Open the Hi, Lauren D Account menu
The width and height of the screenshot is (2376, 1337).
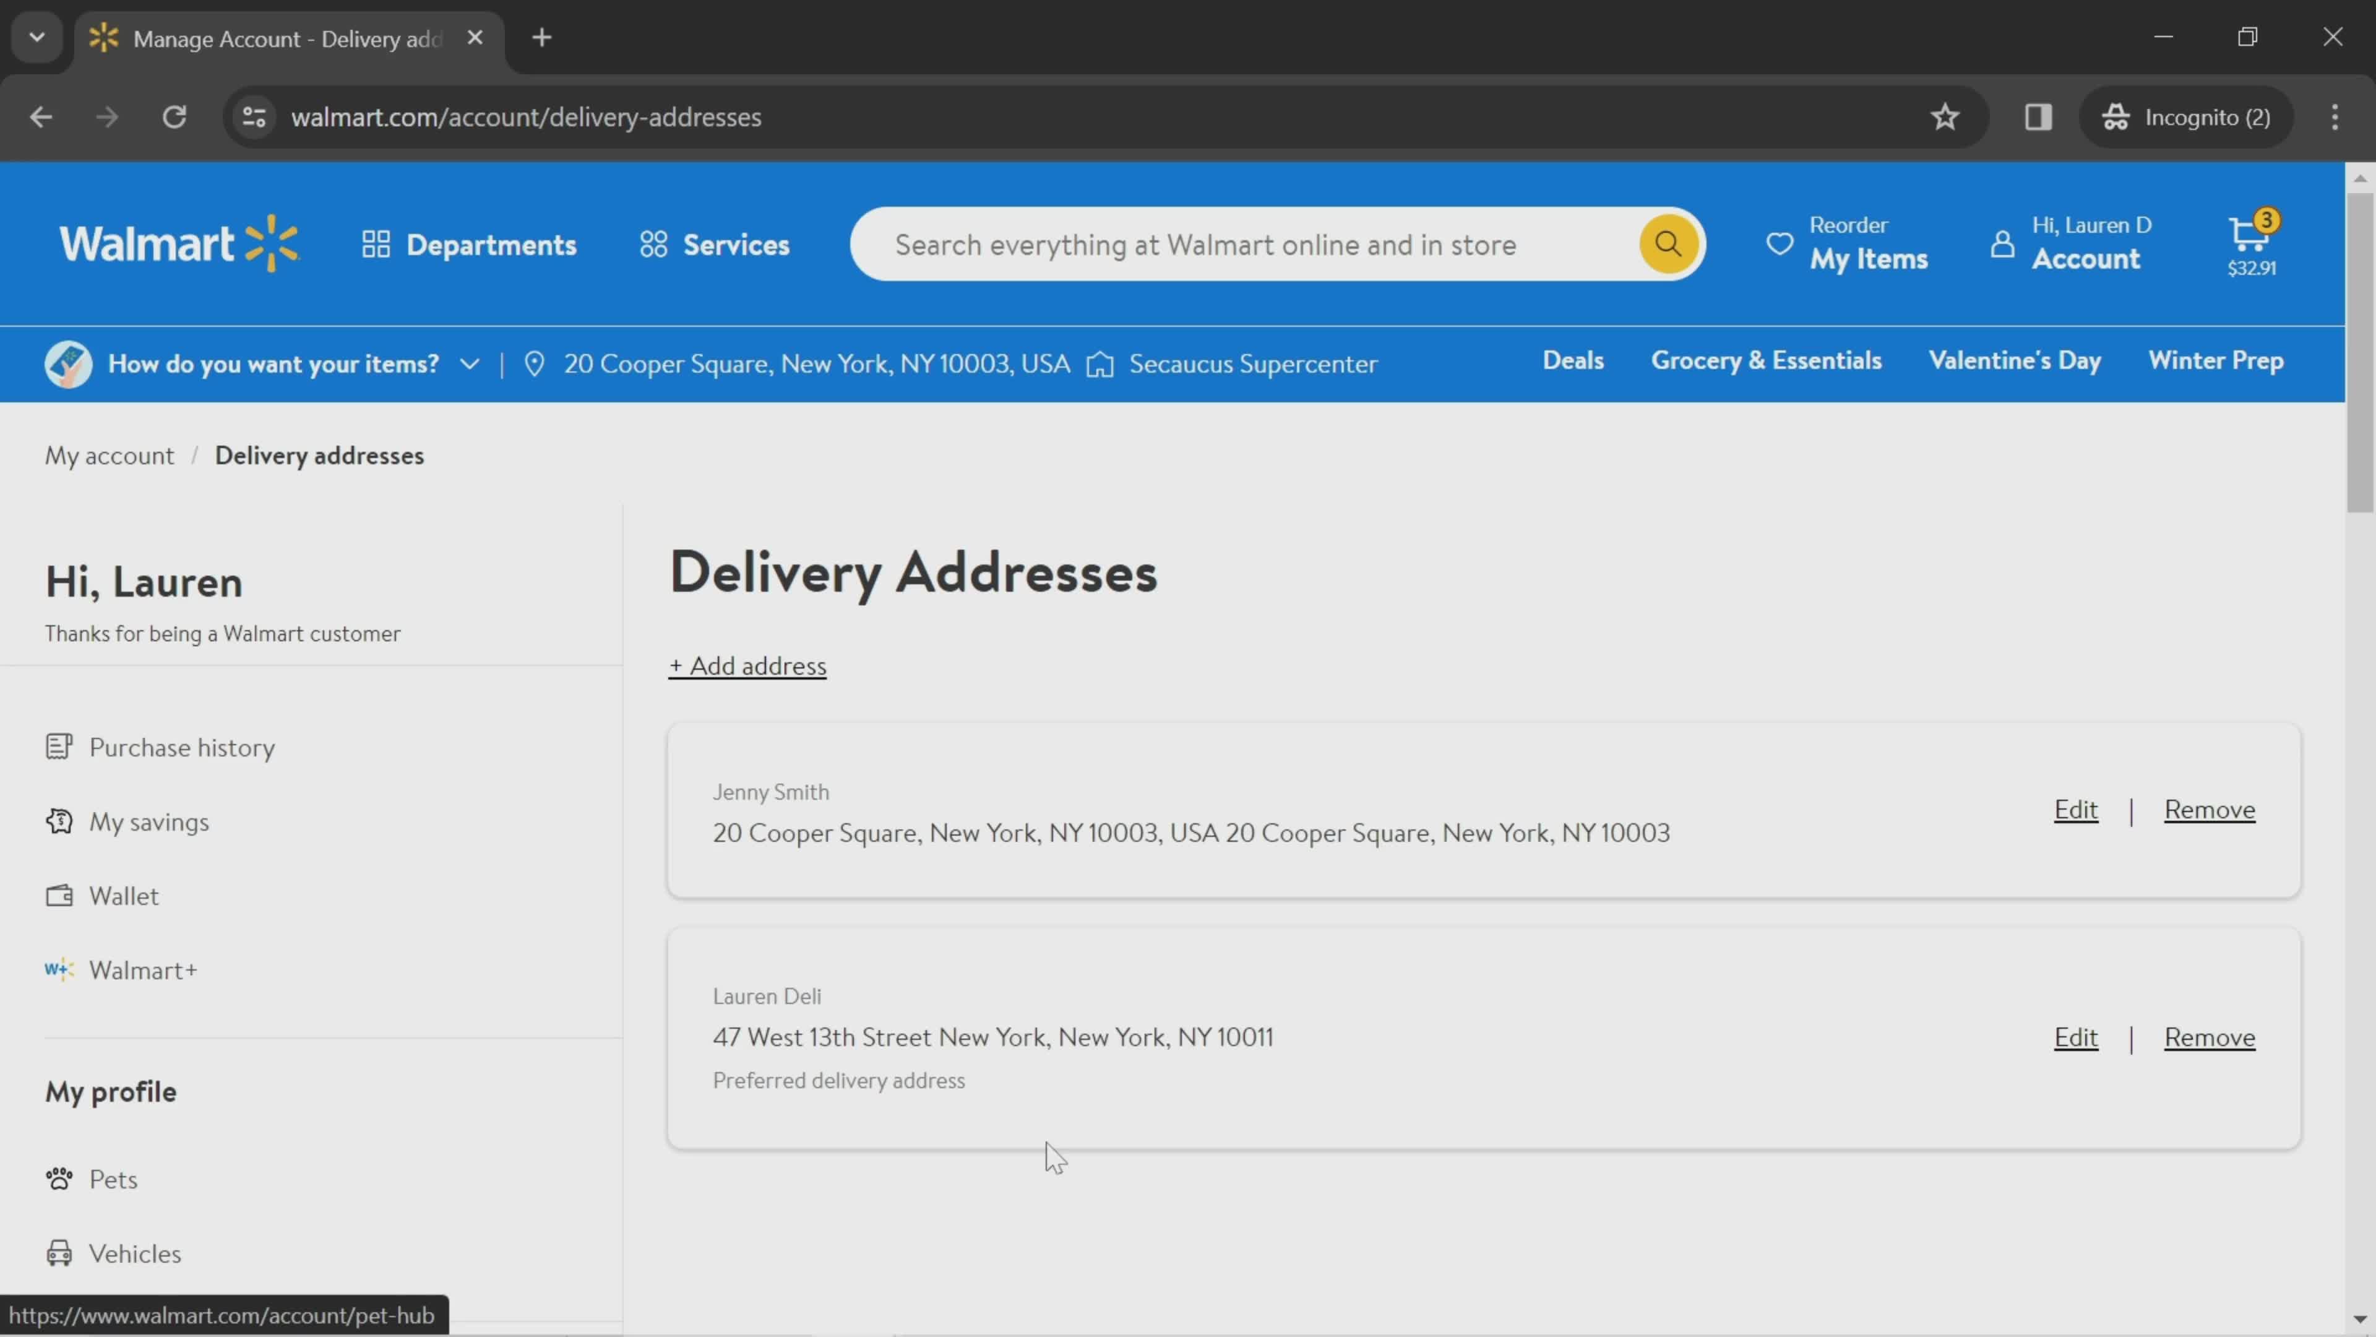(2072, 244)
